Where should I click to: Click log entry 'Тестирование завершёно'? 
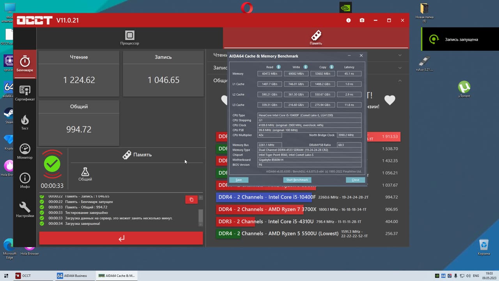click(x=86, y=213)
